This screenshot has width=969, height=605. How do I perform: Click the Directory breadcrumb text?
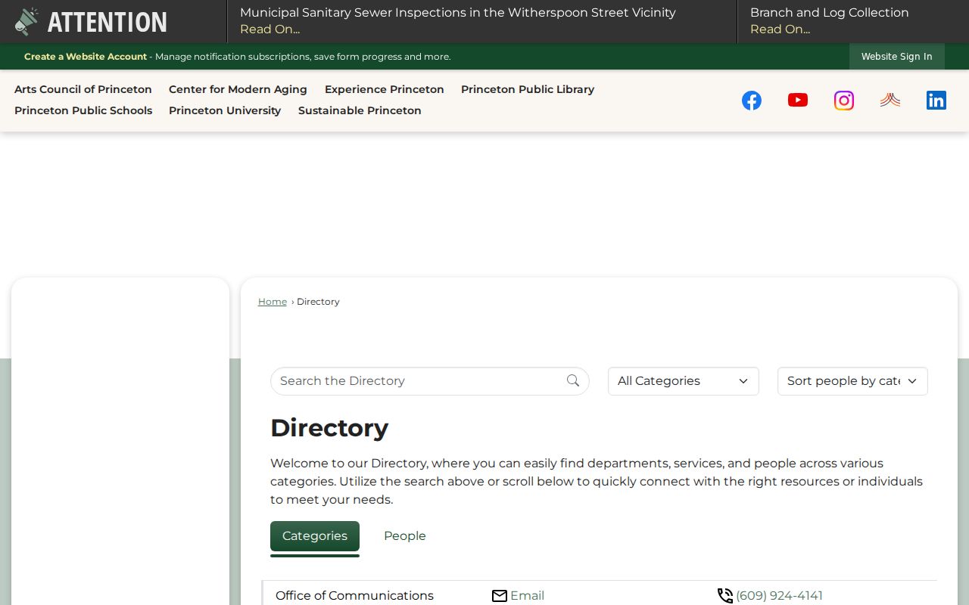318,302
